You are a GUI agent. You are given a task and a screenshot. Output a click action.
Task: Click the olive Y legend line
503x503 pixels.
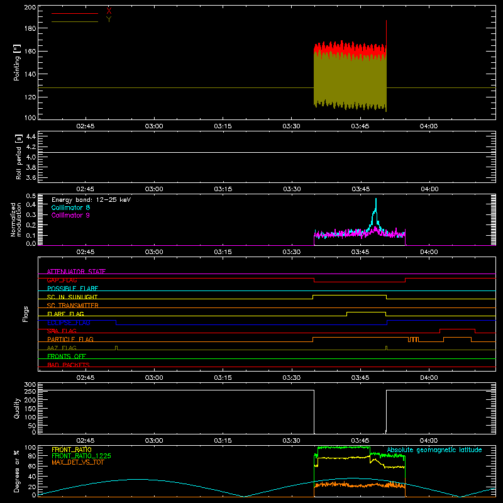75,21
